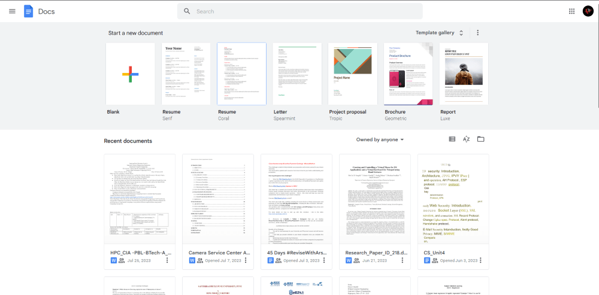Image resolution: width=599 pixels, height=295 pixels.
Task: Open the Google apps grid
Action: tap(571, 11)
